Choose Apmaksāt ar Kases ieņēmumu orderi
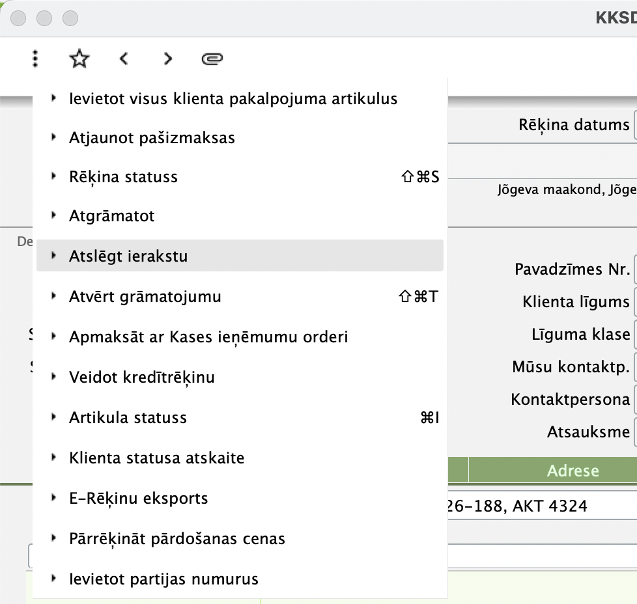Screen dimensions: 637x604 coord(208,336)
